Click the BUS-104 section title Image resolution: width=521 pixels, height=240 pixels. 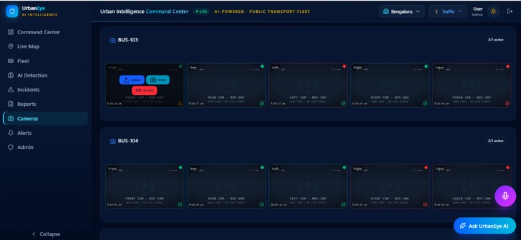[x=128, y=141]
